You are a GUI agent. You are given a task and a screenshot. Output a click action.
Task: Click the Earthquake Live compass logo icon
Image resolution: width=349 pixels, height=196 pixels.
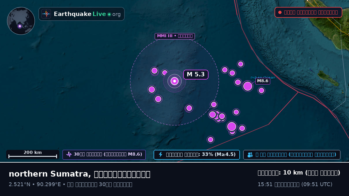46,14
